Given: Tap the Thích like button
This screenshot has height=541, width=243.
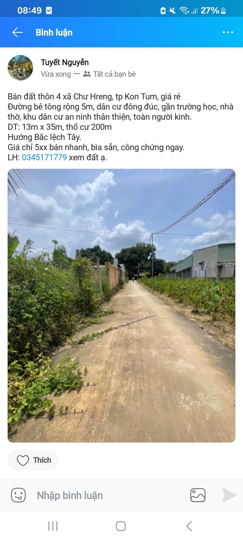Looking at the screenshot, I should pos(33,460).
